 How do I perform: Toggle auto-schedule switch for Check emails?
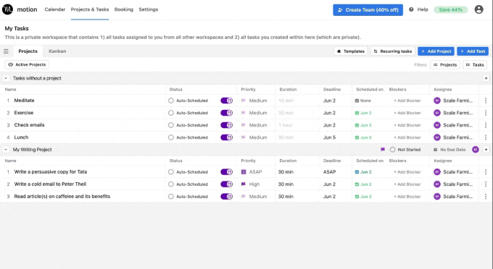[x=226, y=125]
